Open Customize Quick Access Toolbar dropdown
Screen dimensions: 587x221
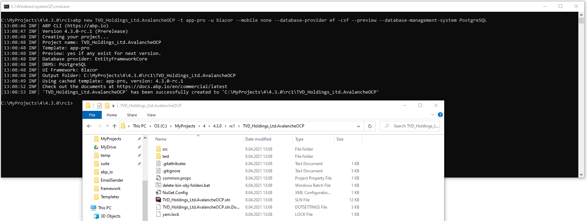click(x=113, y=106)
